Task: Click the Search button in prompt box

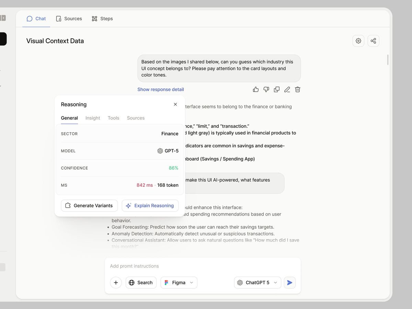Action: click(141, 283)
